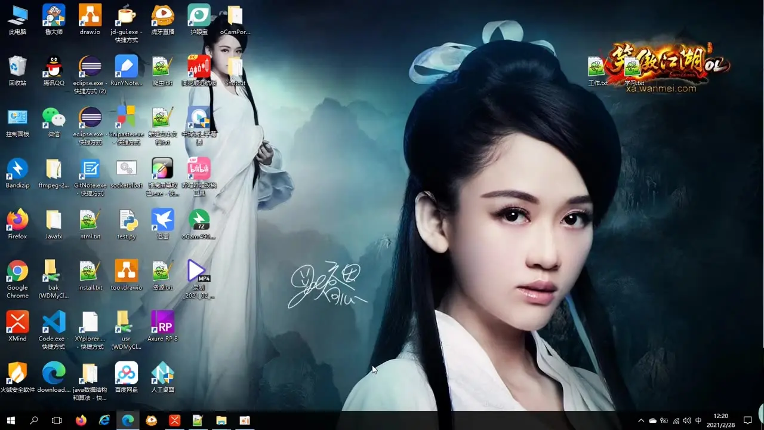The height and width of the screenshot is (430, 764).
Task: Open the 鲁大师 desktop shortcut
Action: [x=54, y=20]
